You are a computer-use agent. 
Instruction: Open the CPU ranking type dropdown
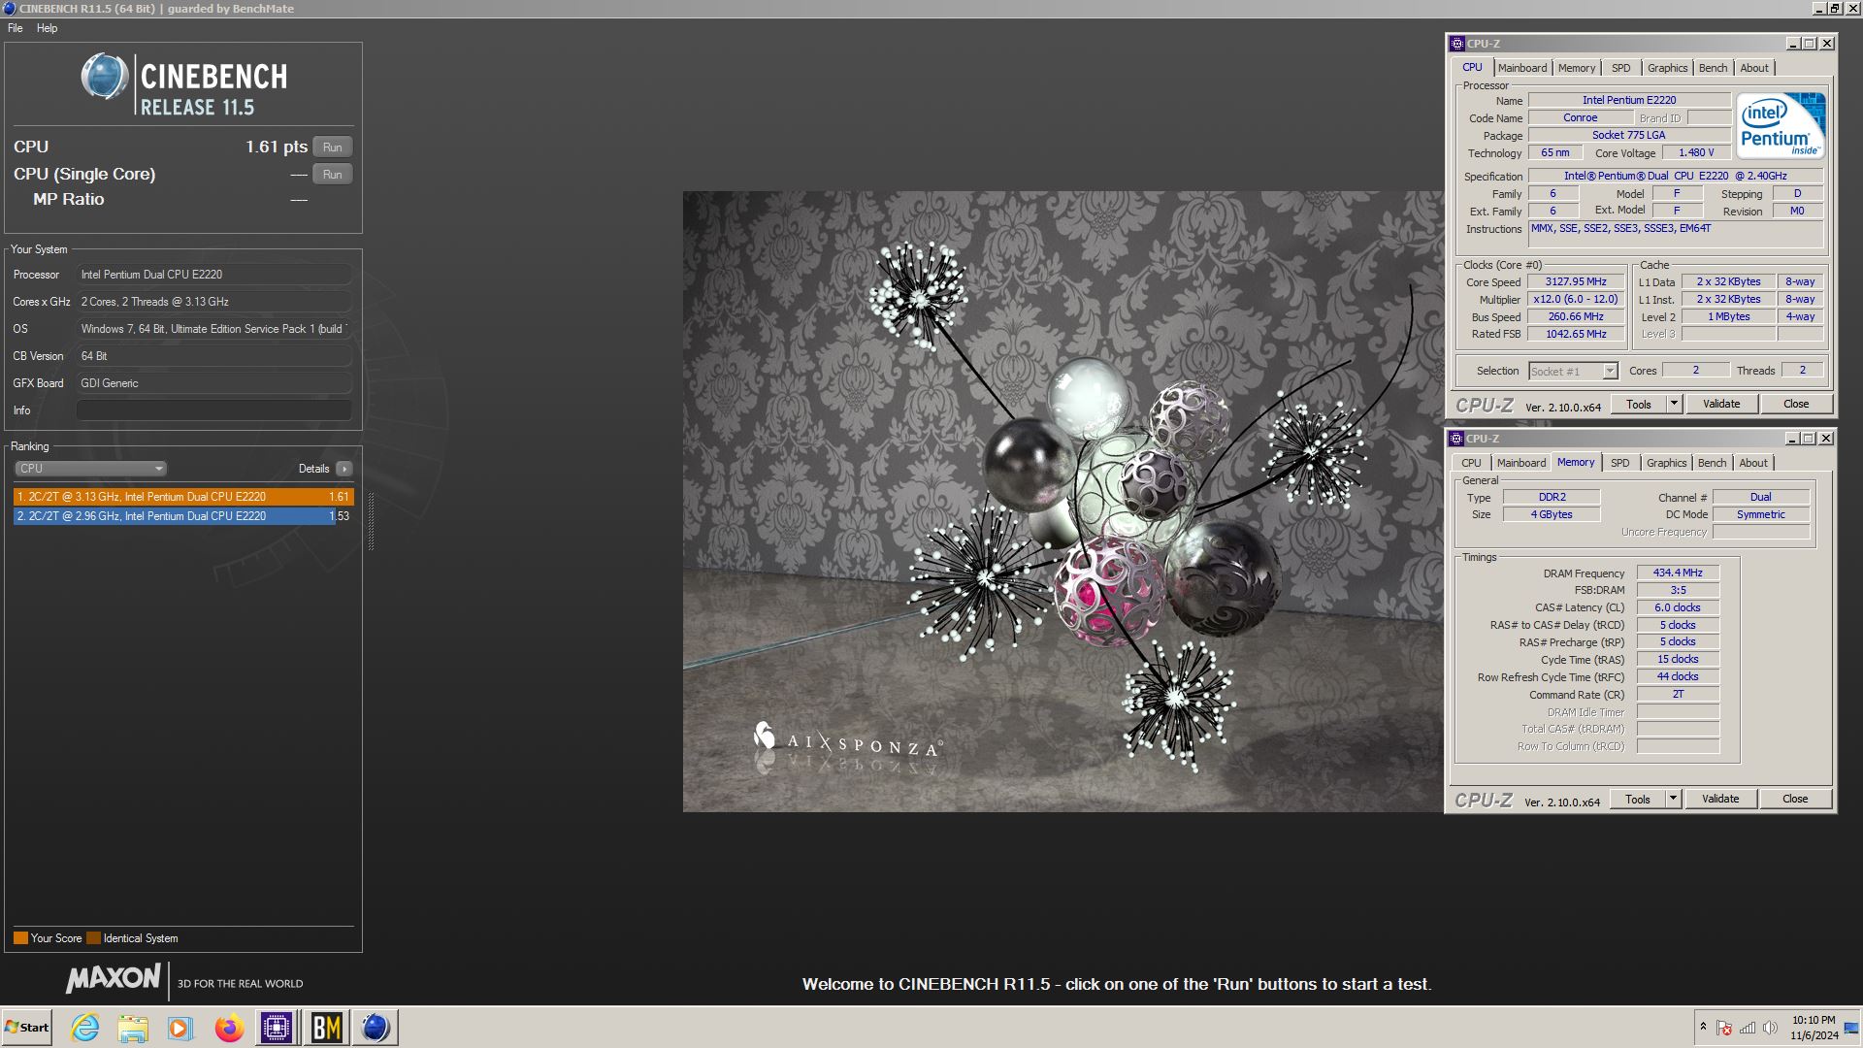coord(90,469)
